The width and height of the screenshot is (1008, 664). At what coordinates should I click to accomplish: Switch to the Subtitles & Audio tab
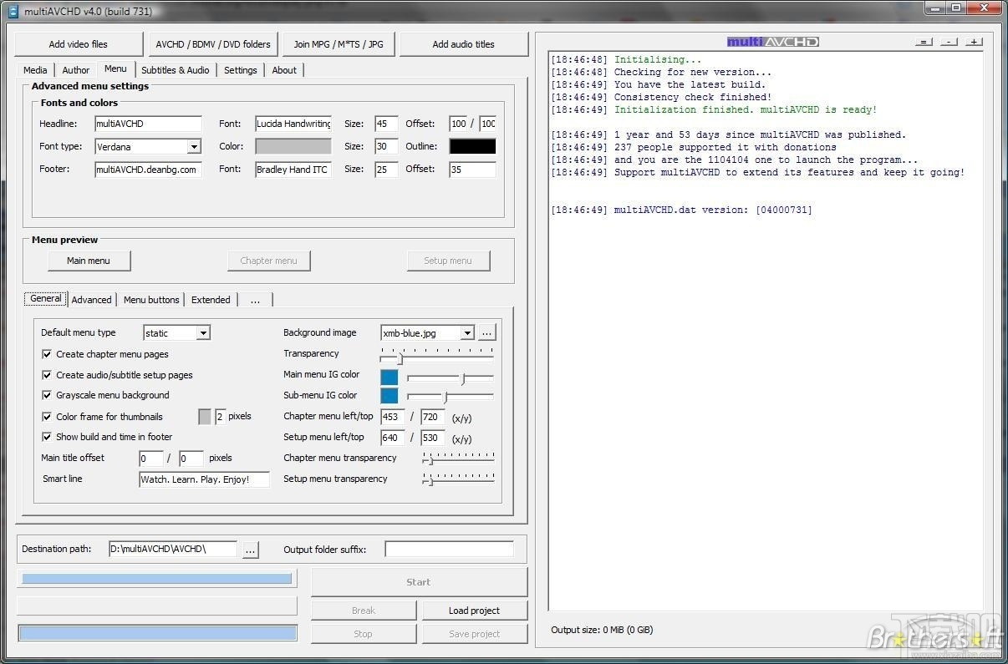click(176, 70)
